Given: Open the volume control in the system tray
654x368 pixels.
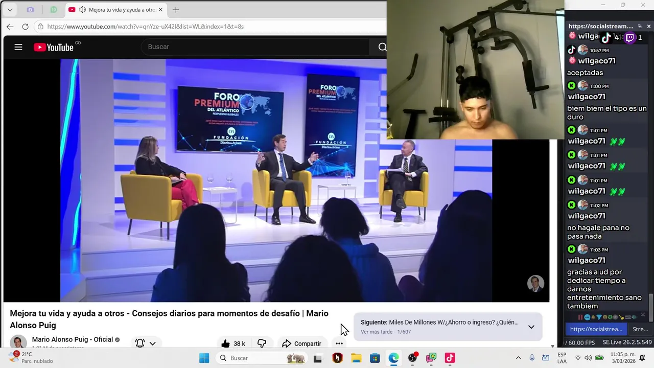Looking at the screenshot, I should [588, 358].
